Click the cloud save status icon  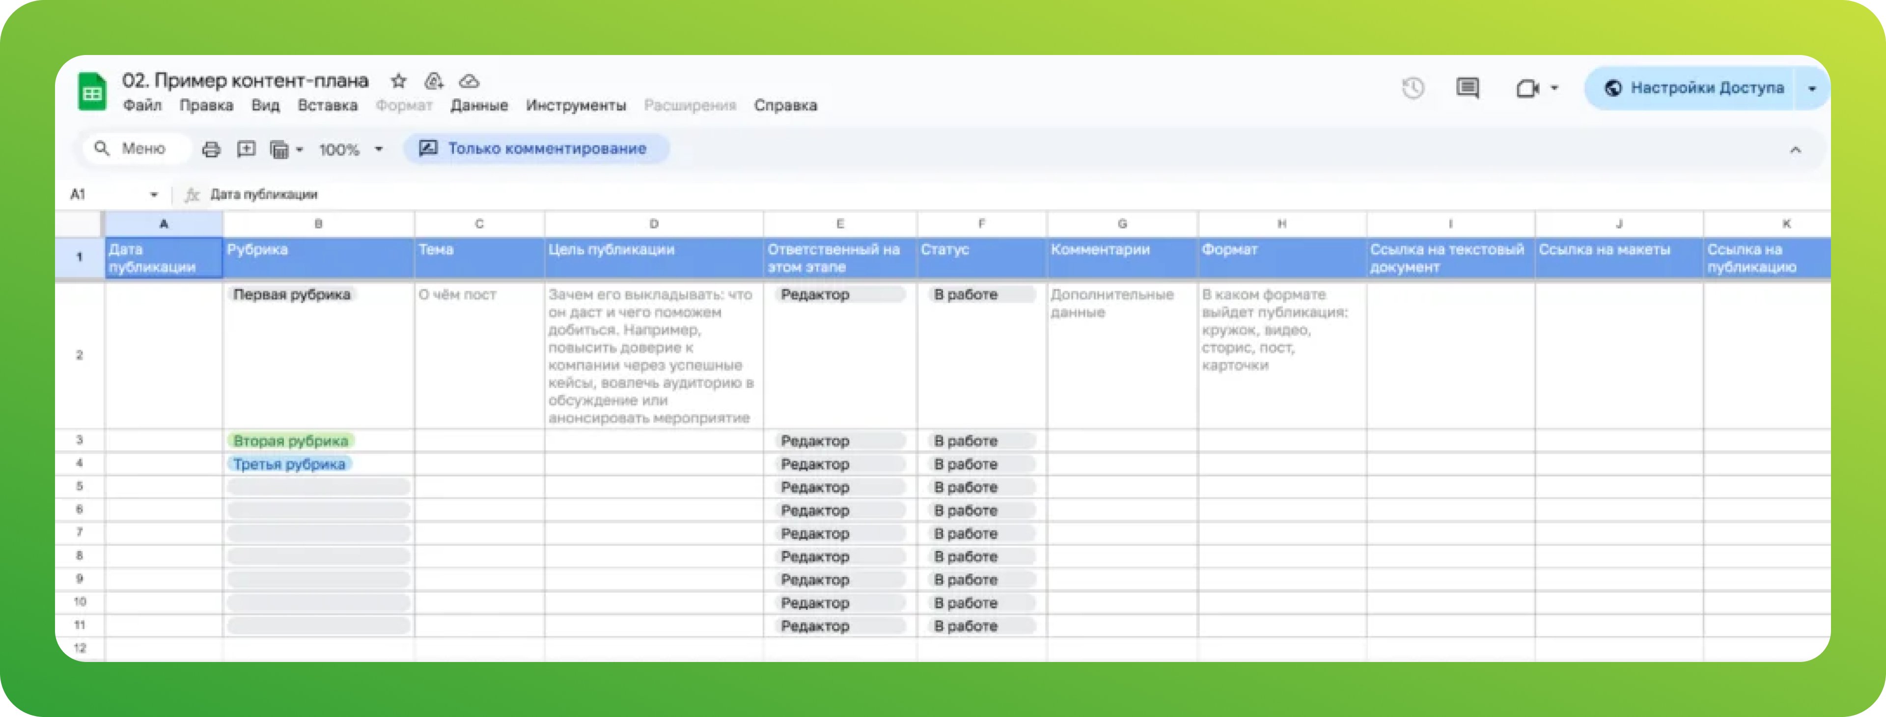pos(470,81)
